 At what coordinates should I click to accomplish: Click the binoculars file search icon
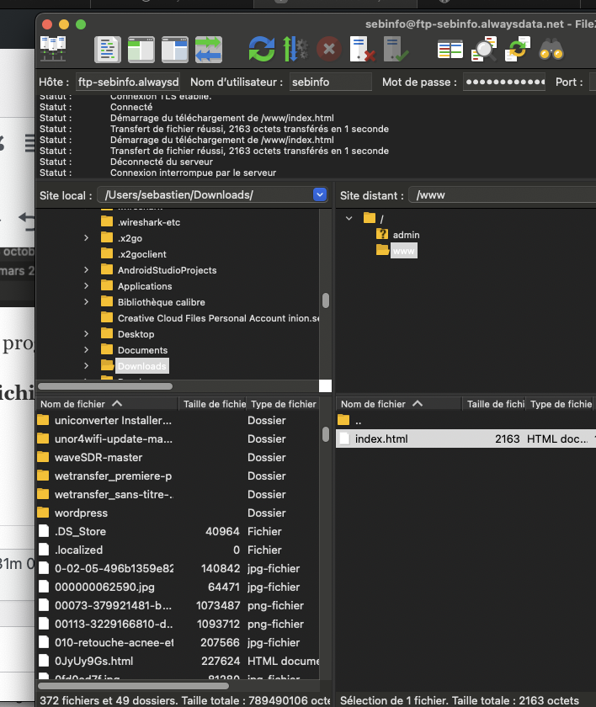click(551, 48)
